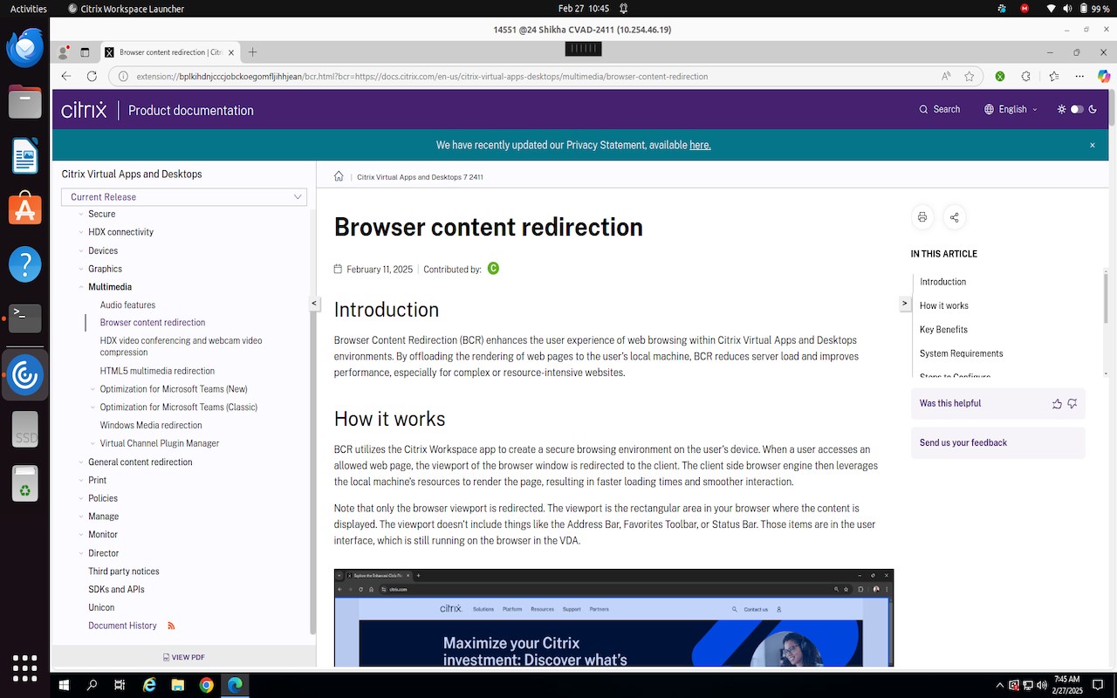Click the thumbs up helpful icon
The height and width of the screenshot is (698, 1117).
click(1057, 404)
